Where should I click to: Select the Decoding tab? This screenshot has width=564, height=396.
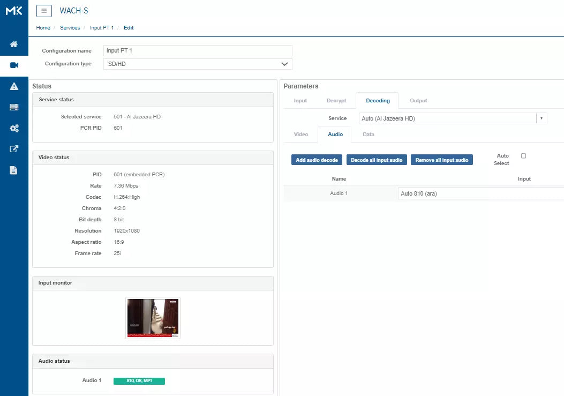(378, 100)
